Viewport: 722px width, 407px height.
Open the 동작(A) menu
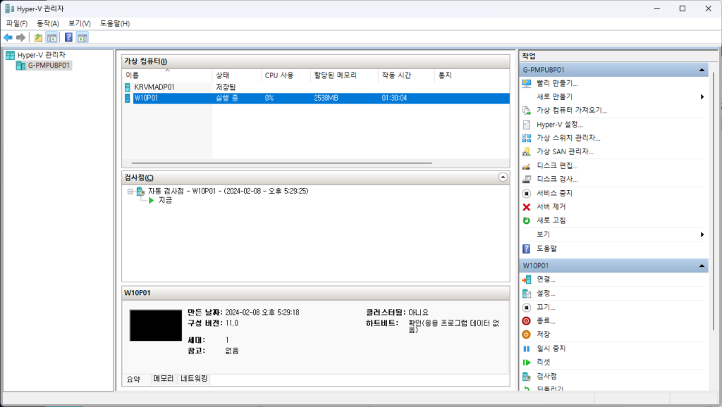coord(48,23)
